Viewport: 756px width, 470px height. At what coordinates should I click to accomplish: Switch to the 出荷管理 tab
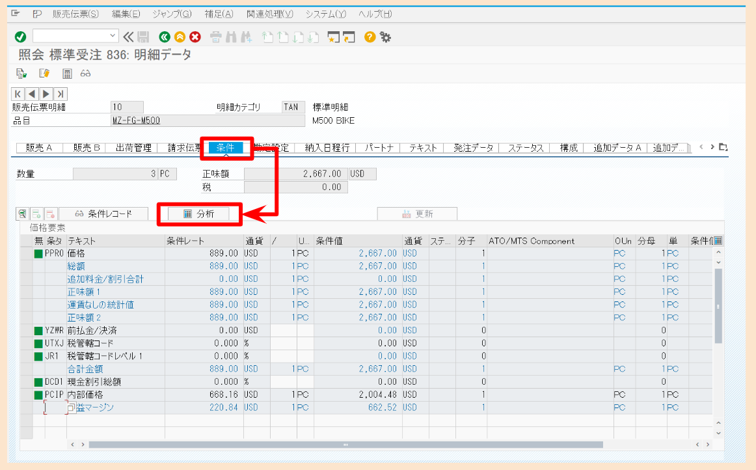[135, 147]
